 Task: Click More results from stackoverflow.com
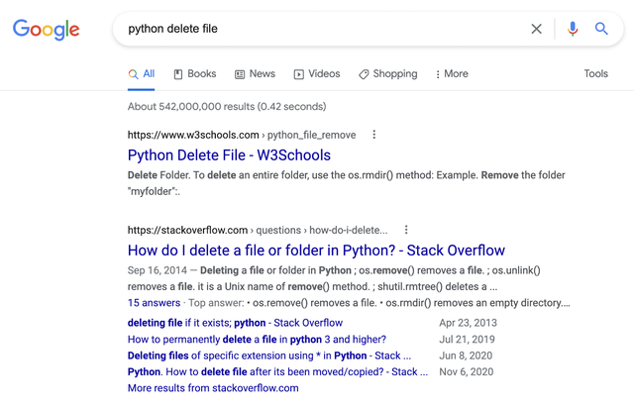click(213, 388)
